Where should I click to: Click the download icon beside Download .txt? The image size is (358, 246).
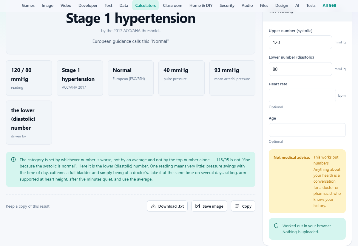pyautogui.click(x=153, y=206)
